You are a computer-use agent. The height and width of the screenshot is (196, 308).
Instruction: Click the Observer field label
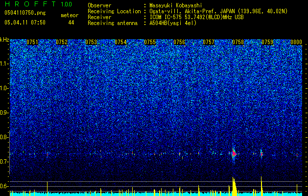pos(99,5)
